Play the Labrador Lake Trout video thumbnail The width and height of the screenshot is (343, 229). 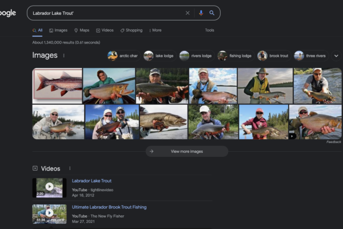pyautogui.click(x=49, y=187)
